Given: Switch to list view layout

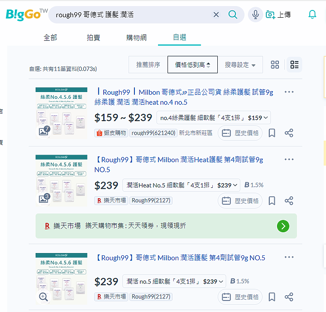Looking at the screenshot, I should [294, 64].
